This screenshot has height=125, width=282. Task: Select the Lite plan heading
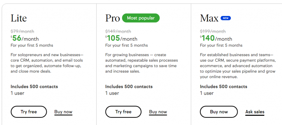pos(19,18)
